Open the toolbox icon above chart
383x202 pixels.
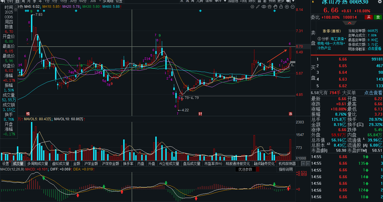pos(270,7)
